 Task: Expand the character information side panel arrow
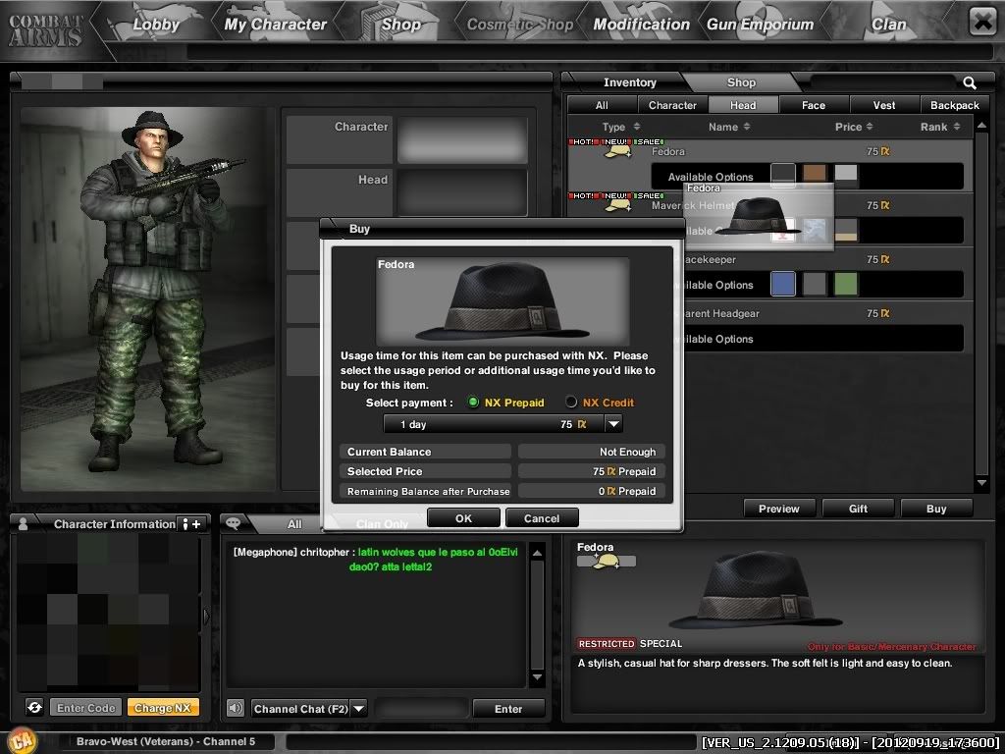tap(206, 617)
